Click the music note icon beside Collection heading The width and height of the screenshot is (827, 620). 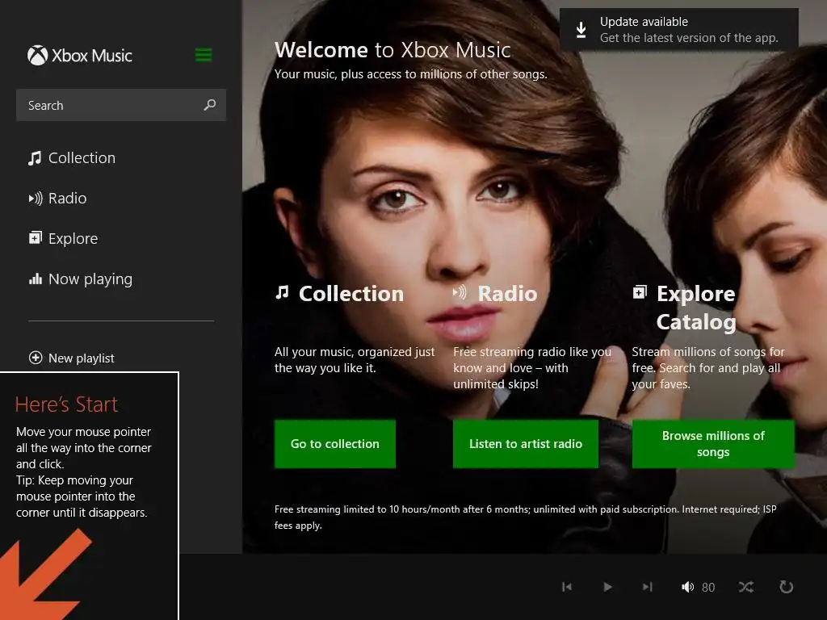(x=282, y=292)
